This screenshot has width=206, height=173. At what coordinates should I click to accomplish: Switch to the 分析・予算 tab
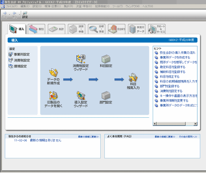click(97, 29)
